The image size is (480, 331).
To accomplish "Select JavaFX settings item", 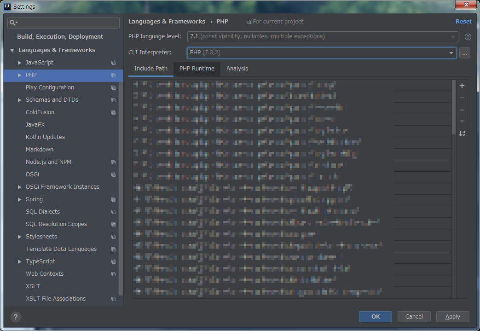I will (x=35, y=125).
